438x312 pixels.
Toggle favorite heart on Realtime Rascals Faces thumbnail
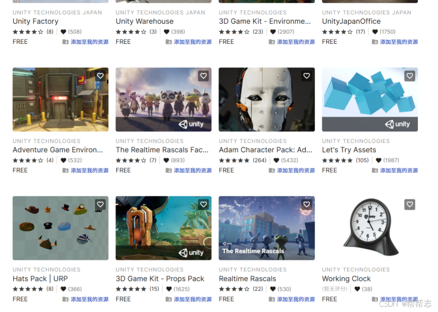pos(203,76)
